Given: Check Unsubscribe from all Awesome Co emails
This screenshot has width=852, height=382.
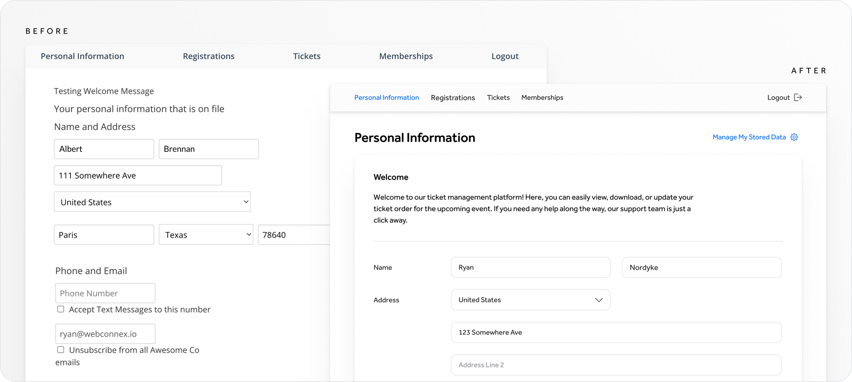Looking at the screenshot, I should coord(61,350).
